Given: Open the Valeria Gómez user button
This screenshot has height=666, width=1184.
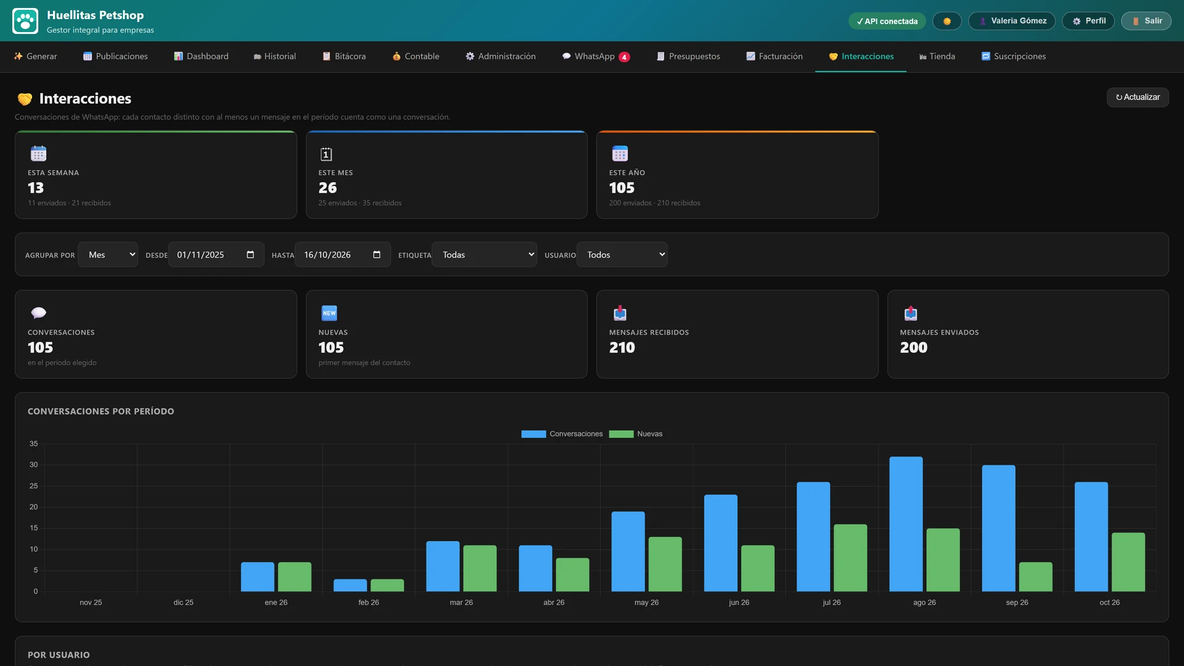Looking at the screenshot, I should (x=1011, y=21).
